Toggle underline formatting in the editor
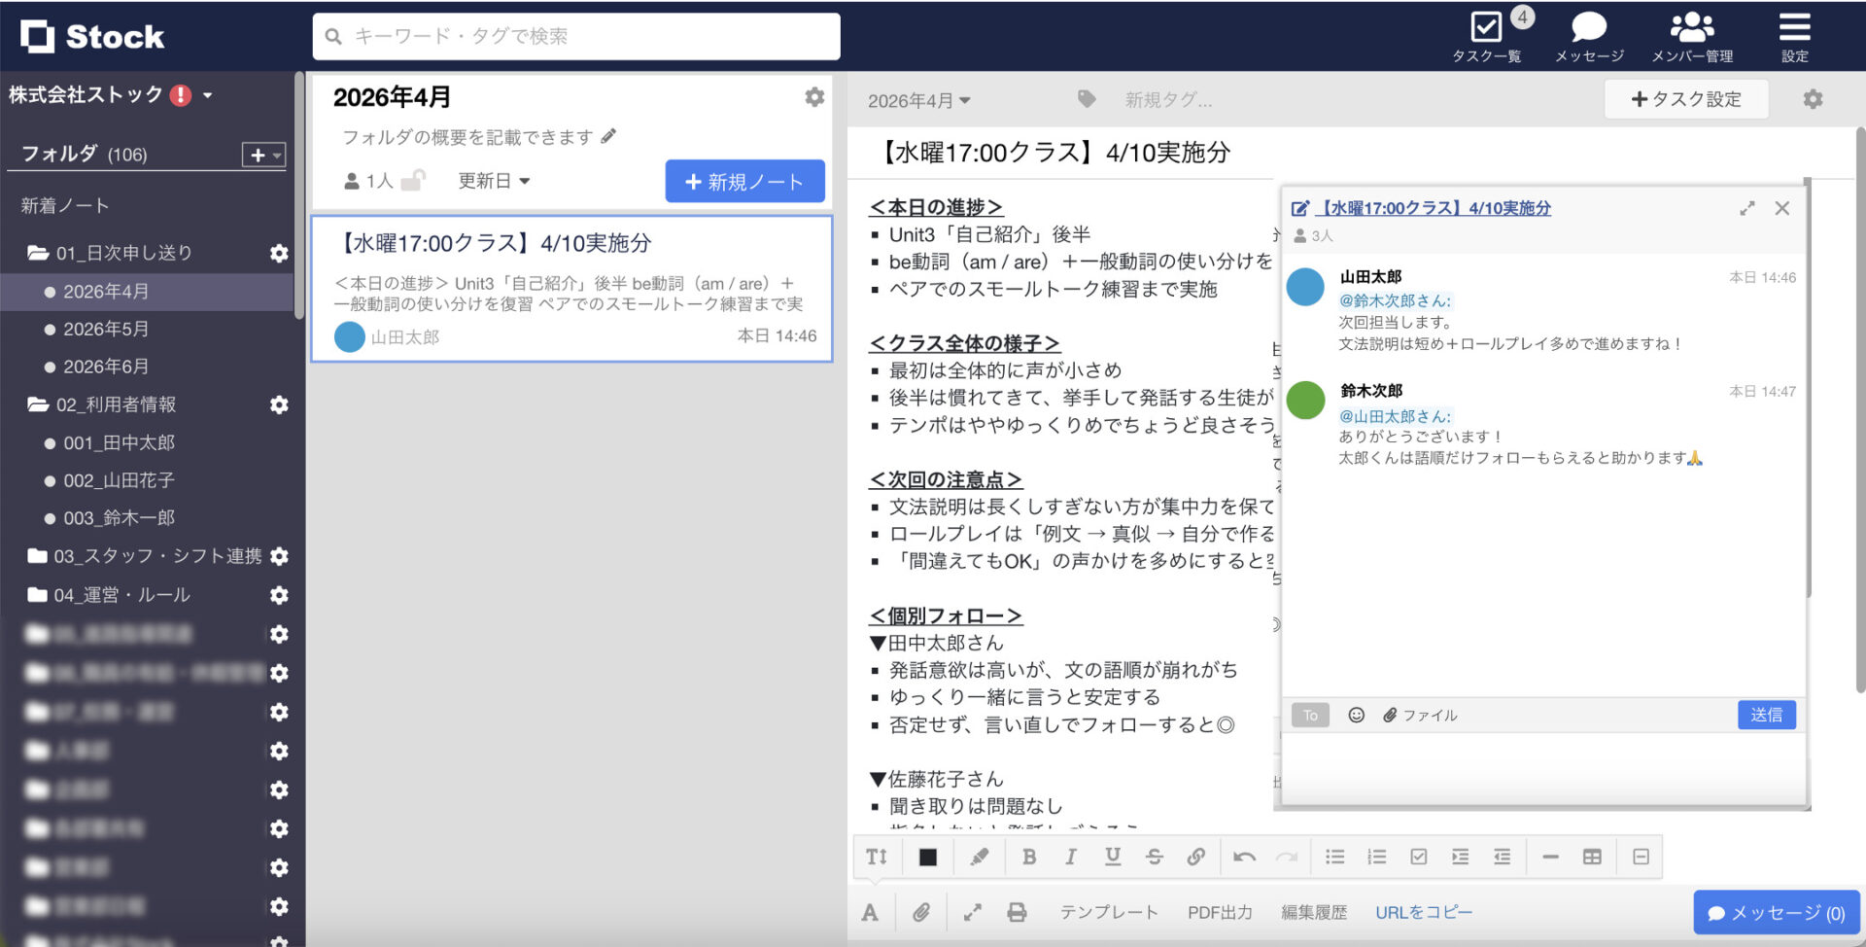The image size is (1866, 947). click(1112, 857)
